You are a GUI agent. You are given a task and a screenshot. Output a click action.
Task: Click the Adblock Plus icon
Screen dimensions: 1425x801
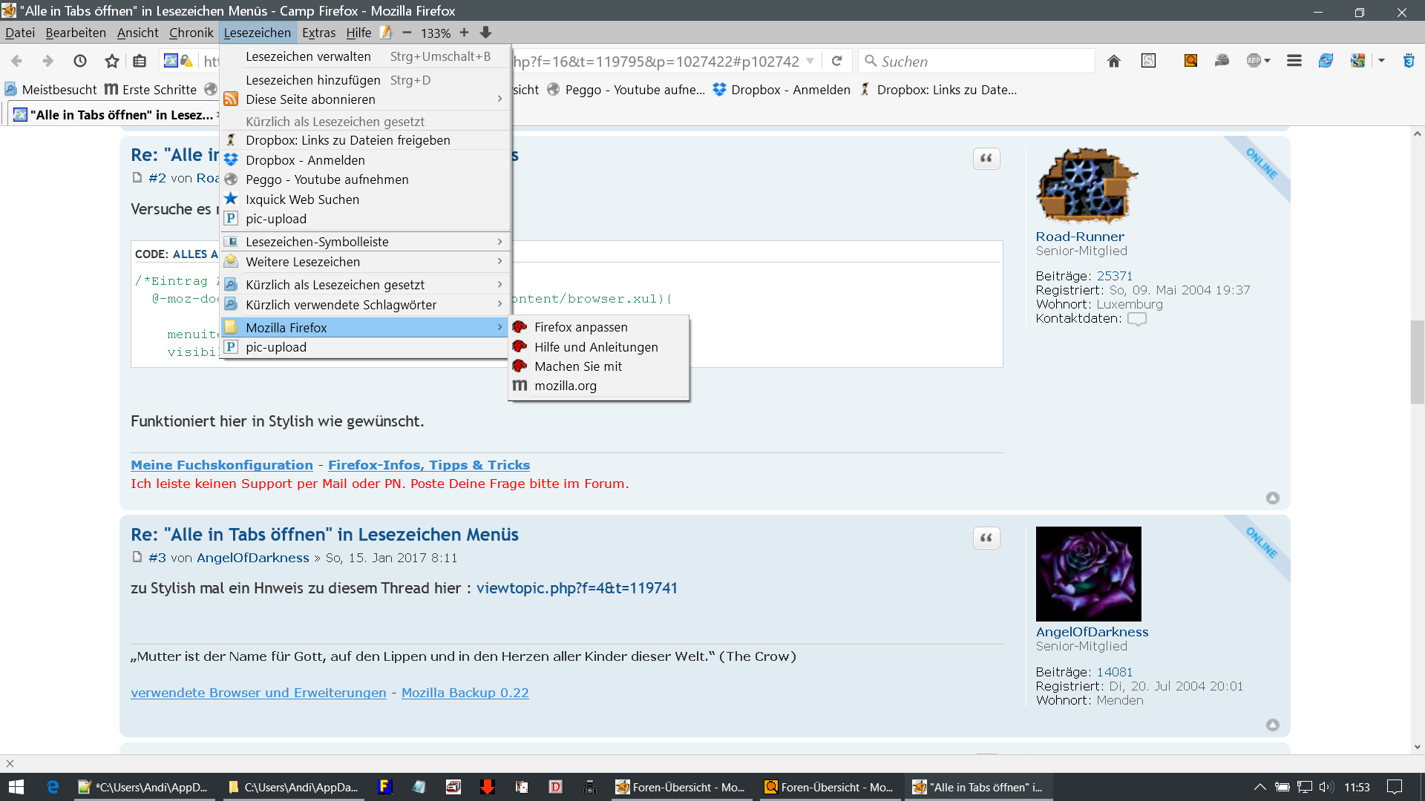coord(1254,62)
